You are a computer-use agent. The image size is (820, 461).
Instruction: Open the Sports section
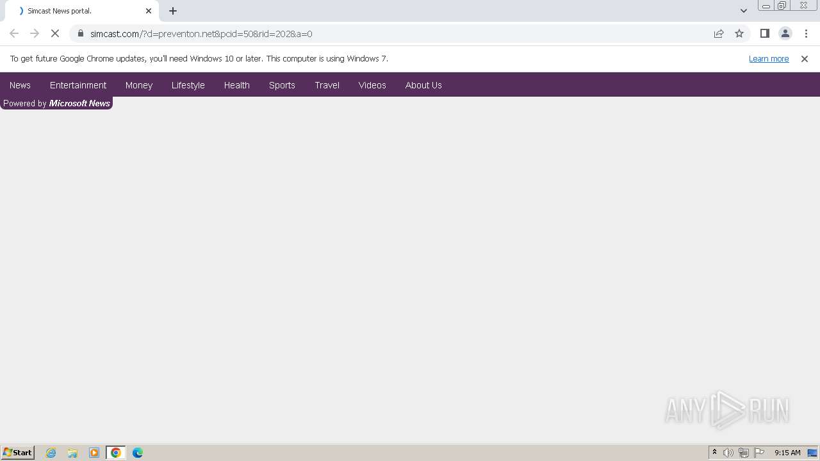point(282,85)
